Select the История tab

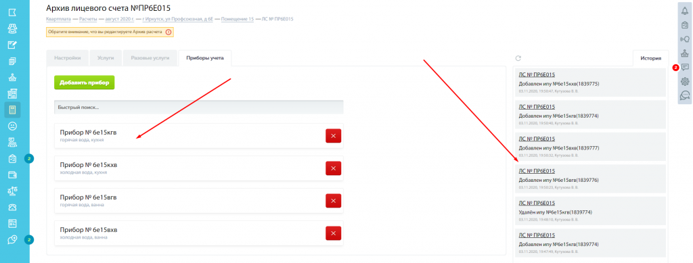click(650, 58)
